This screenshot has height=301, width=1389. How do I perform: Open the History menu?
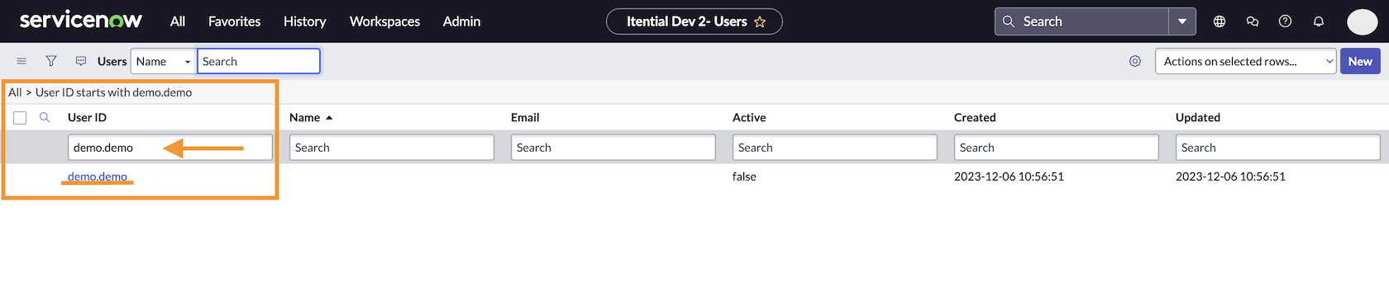(x=304, y=21)
